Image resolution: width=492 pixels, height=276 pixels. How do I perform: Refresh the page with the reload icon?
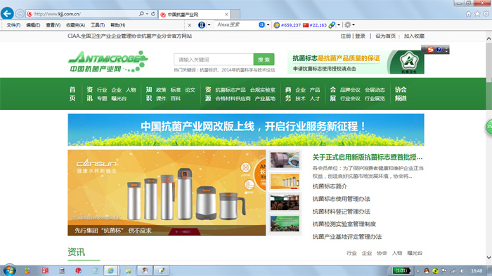[153, 14]
